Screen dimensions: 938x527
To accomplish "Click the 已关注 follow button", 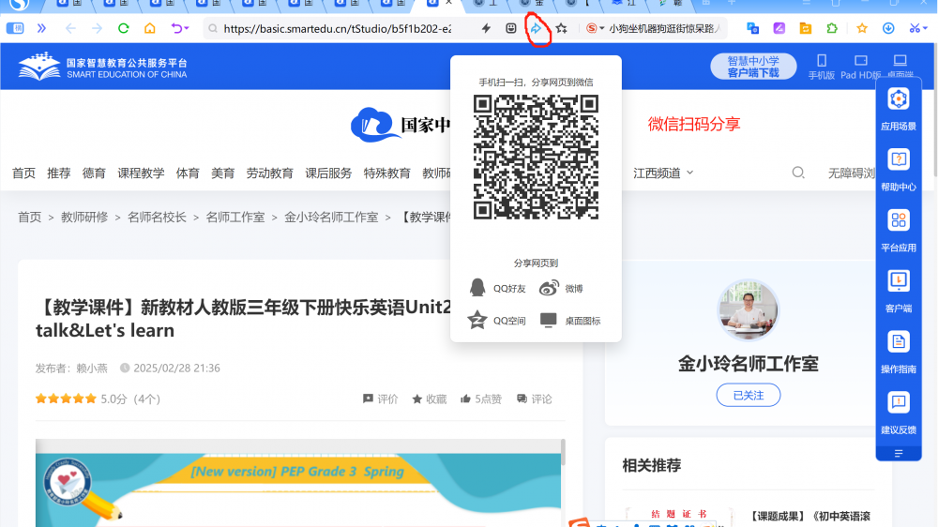I will tap(749, 395).
